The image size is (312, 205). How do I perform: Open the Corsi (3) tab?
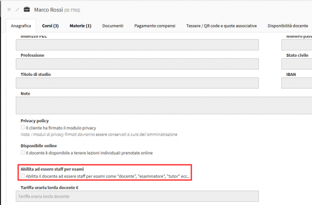pyautogui.click(x=50, y=26)
